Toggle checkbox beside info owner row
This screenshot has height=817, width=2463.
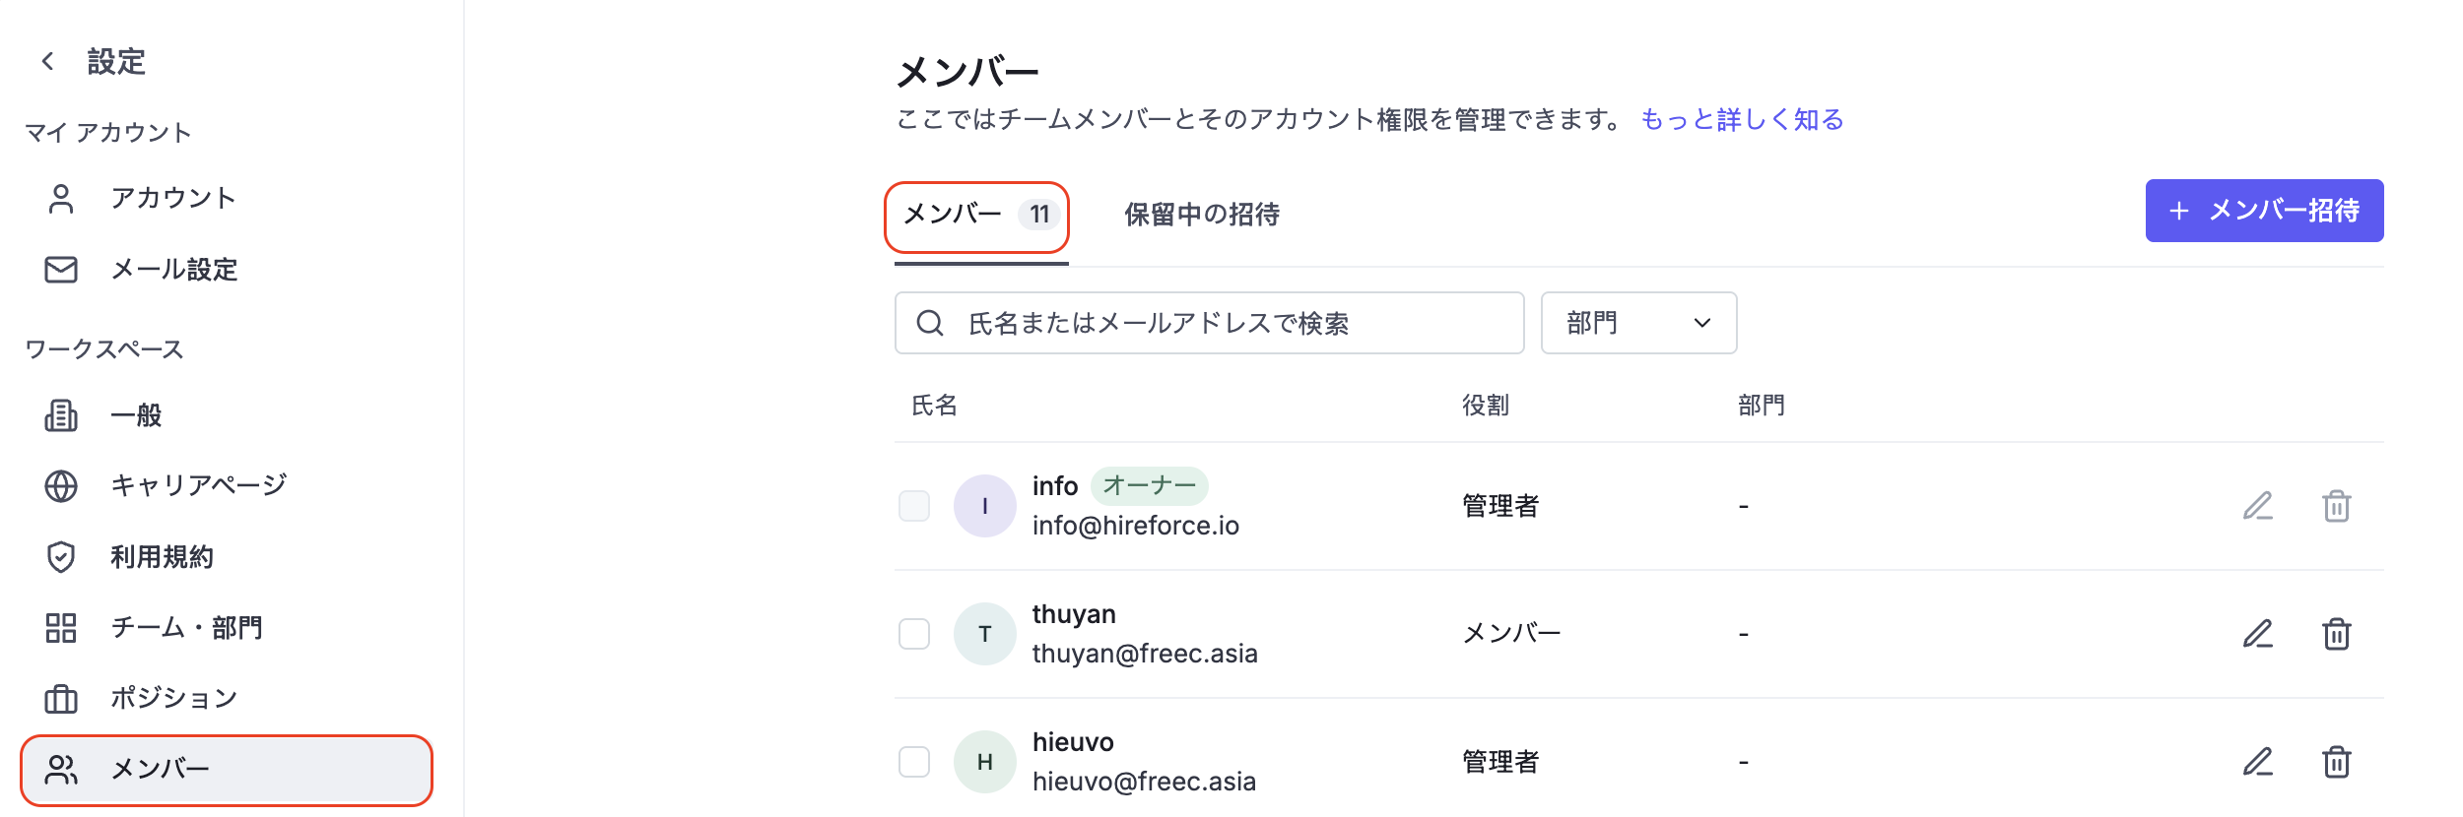[914, 506]
